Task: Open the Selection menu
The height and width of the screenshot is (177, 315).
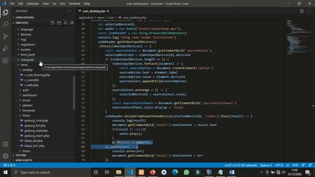Action: (x=33, y=3)
